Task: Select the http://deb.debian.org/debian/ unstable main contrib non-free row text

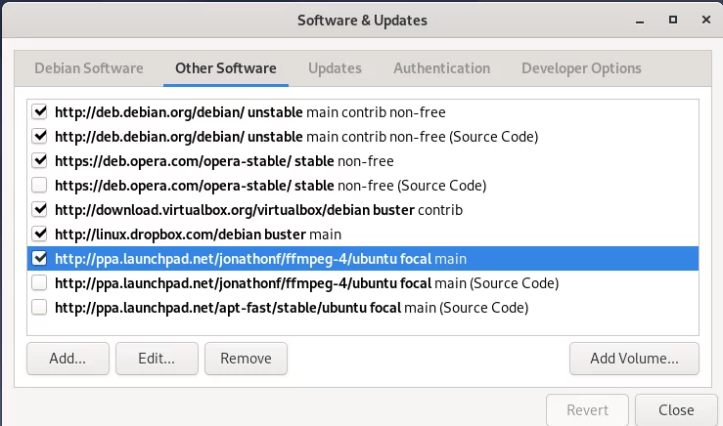Action: coord(250,112)
